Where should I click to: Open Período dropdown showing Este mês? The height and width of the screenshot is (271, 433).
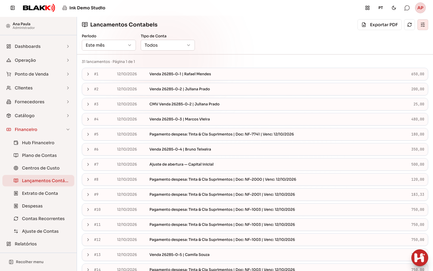coord(109,45)
